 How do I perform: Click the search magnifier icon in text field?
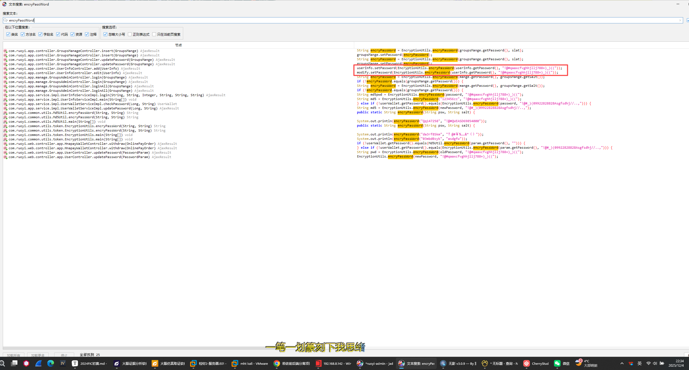point(6,20)
